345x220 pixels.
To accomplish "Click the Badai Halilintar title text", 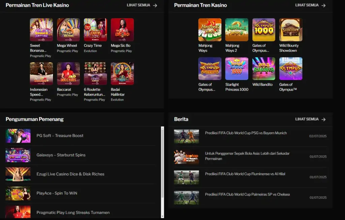I will [x=118, y=92].
